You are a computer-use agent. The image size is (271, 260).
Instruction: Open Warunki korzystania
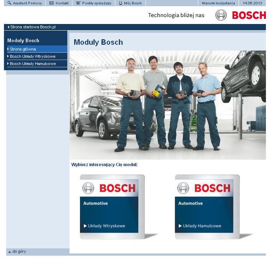point(218,3)
